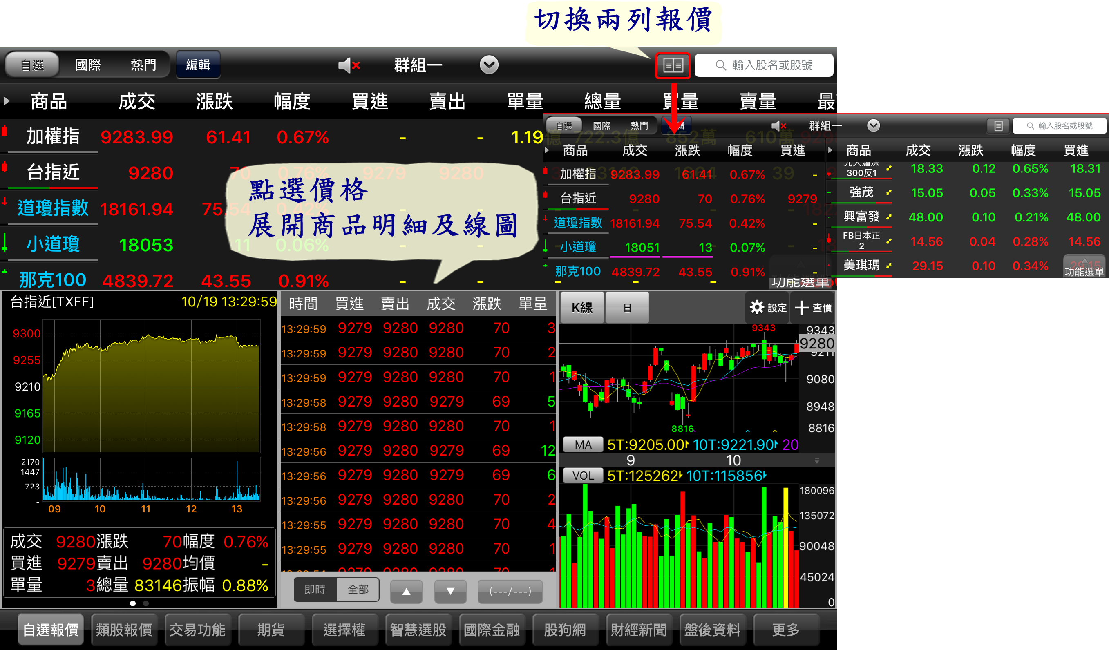1109x650 pixels.
Task: Click the up arrow page button under tick list
Action: click(406, 591)
